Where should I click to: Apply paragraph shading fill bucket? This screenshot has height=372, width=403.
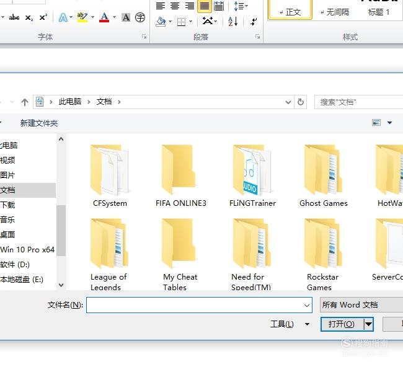tap(161, 22)
